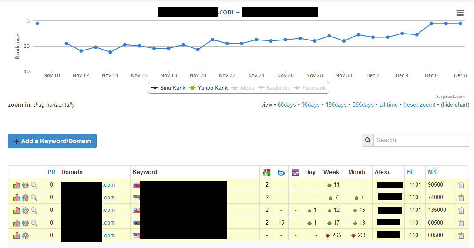Open settings gear for the 74000 row
This screenshot has width=474, height=248.
coord(26,198)
